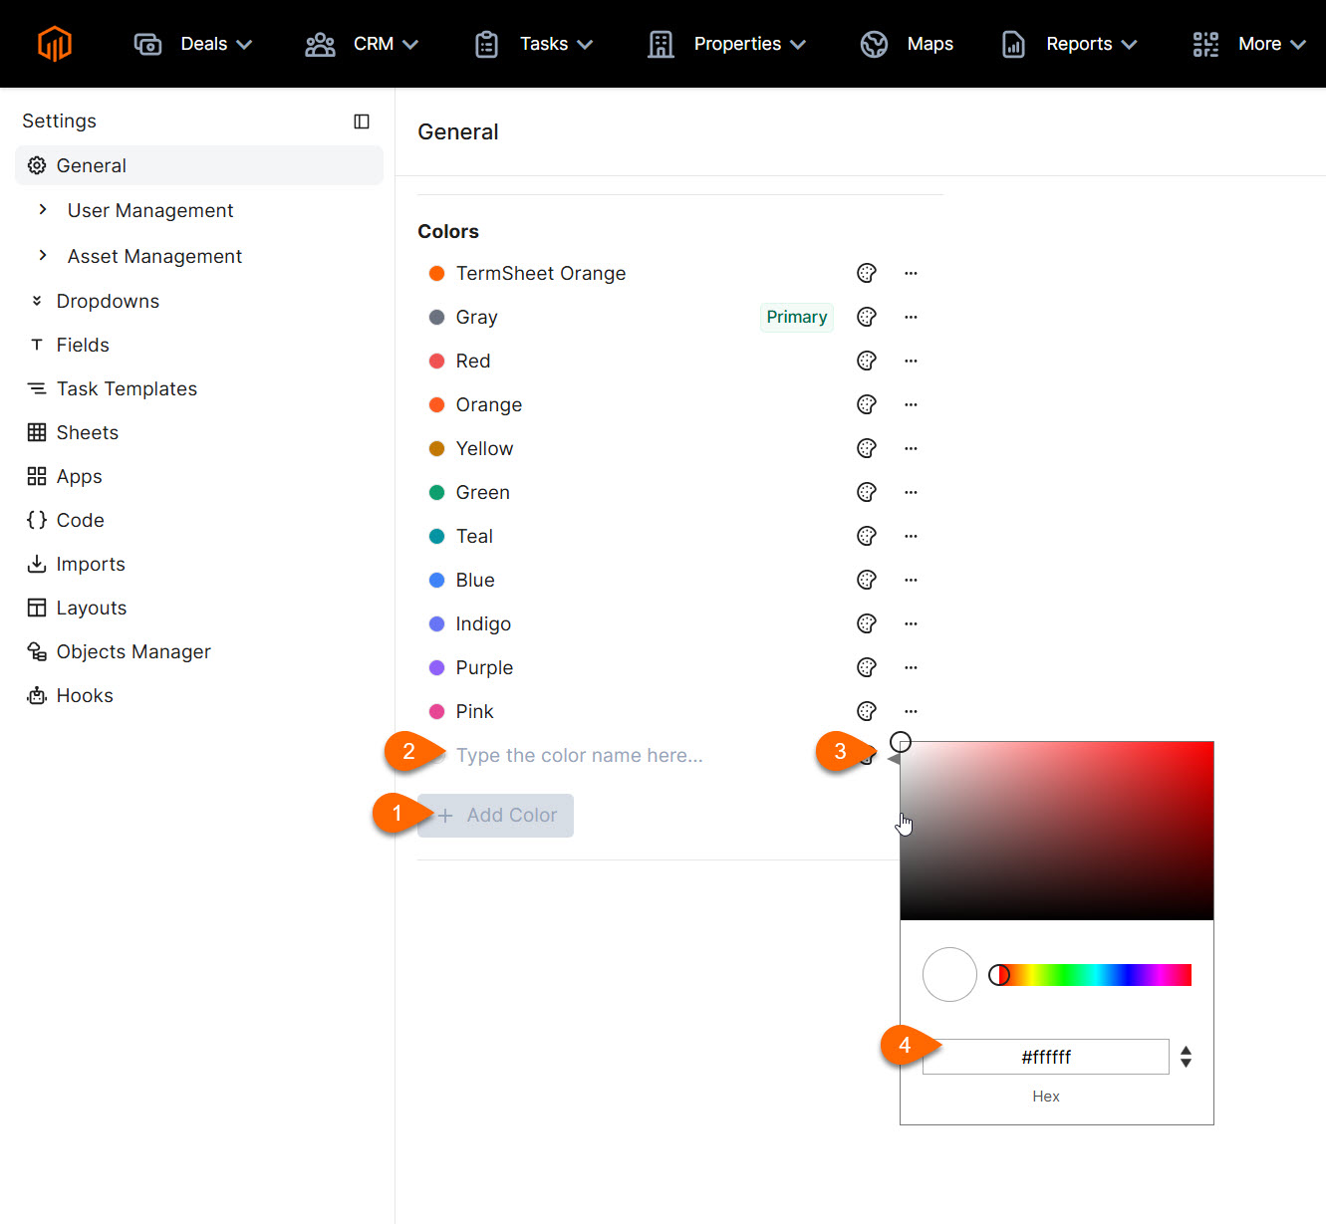Click the rainbow hue slider
The image size is (1326, 1224).
coord(1091,974)
